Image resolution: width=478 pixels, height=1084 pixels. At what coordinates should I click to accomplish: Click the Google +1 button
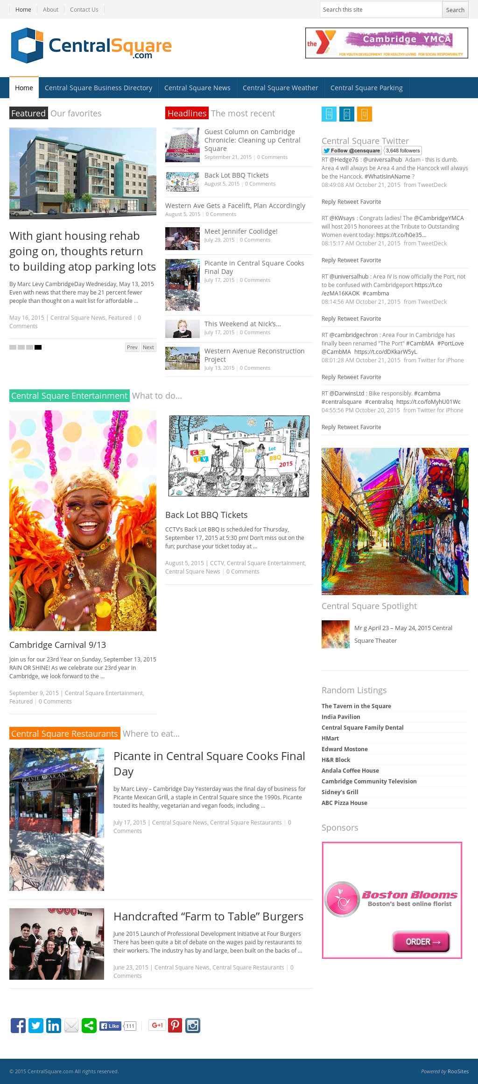point(157,1025)
